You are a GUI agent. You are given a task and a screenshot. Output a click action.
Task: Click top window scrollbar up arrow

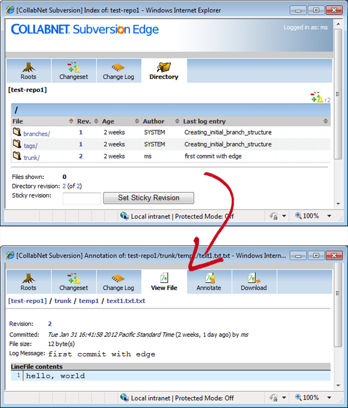338,24
